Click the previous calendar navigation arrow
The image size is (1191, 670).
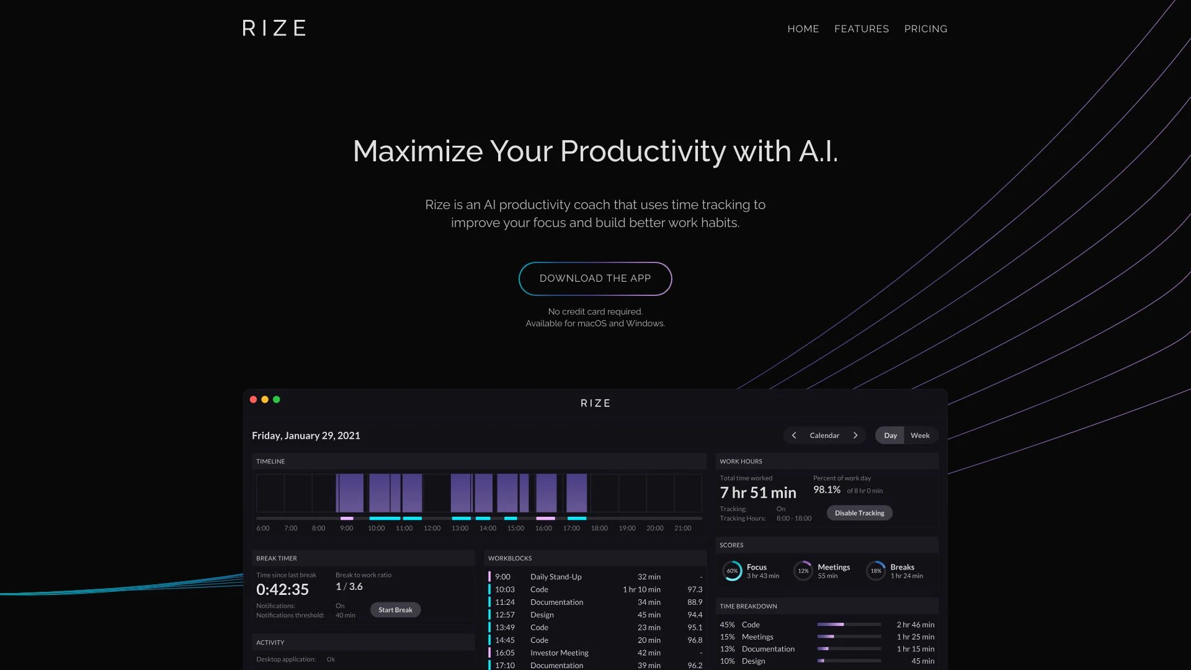click(x=794, y=435)
